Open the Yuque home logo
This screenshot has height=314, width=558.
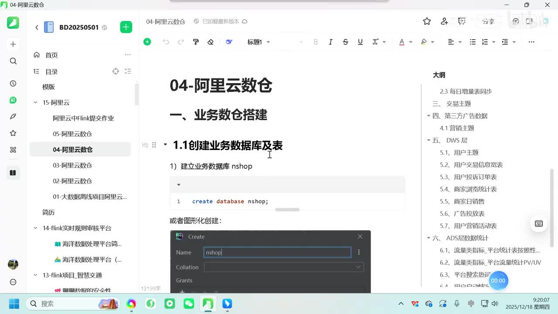pos(13,23)
